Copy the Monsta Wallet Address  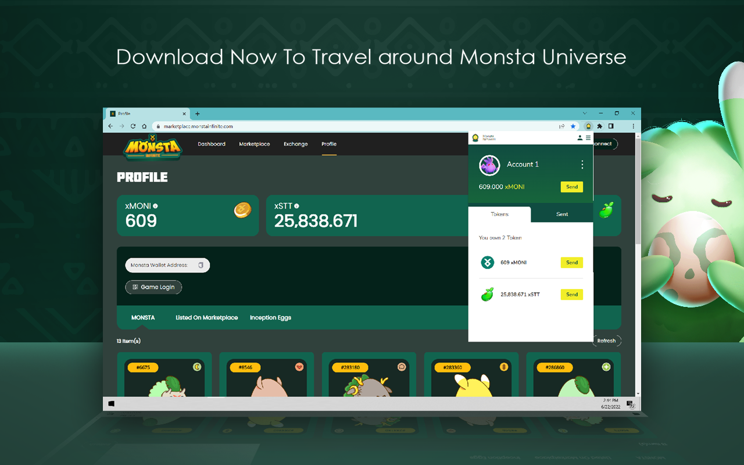201,265
